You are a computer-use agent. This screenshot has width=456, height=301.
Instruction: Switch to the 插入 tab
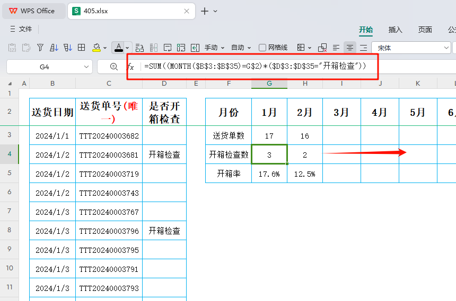(395, 30)
